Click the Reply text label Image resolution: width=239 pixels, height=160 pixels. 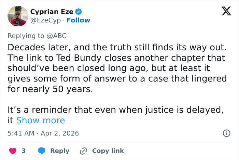pos(60,151)
